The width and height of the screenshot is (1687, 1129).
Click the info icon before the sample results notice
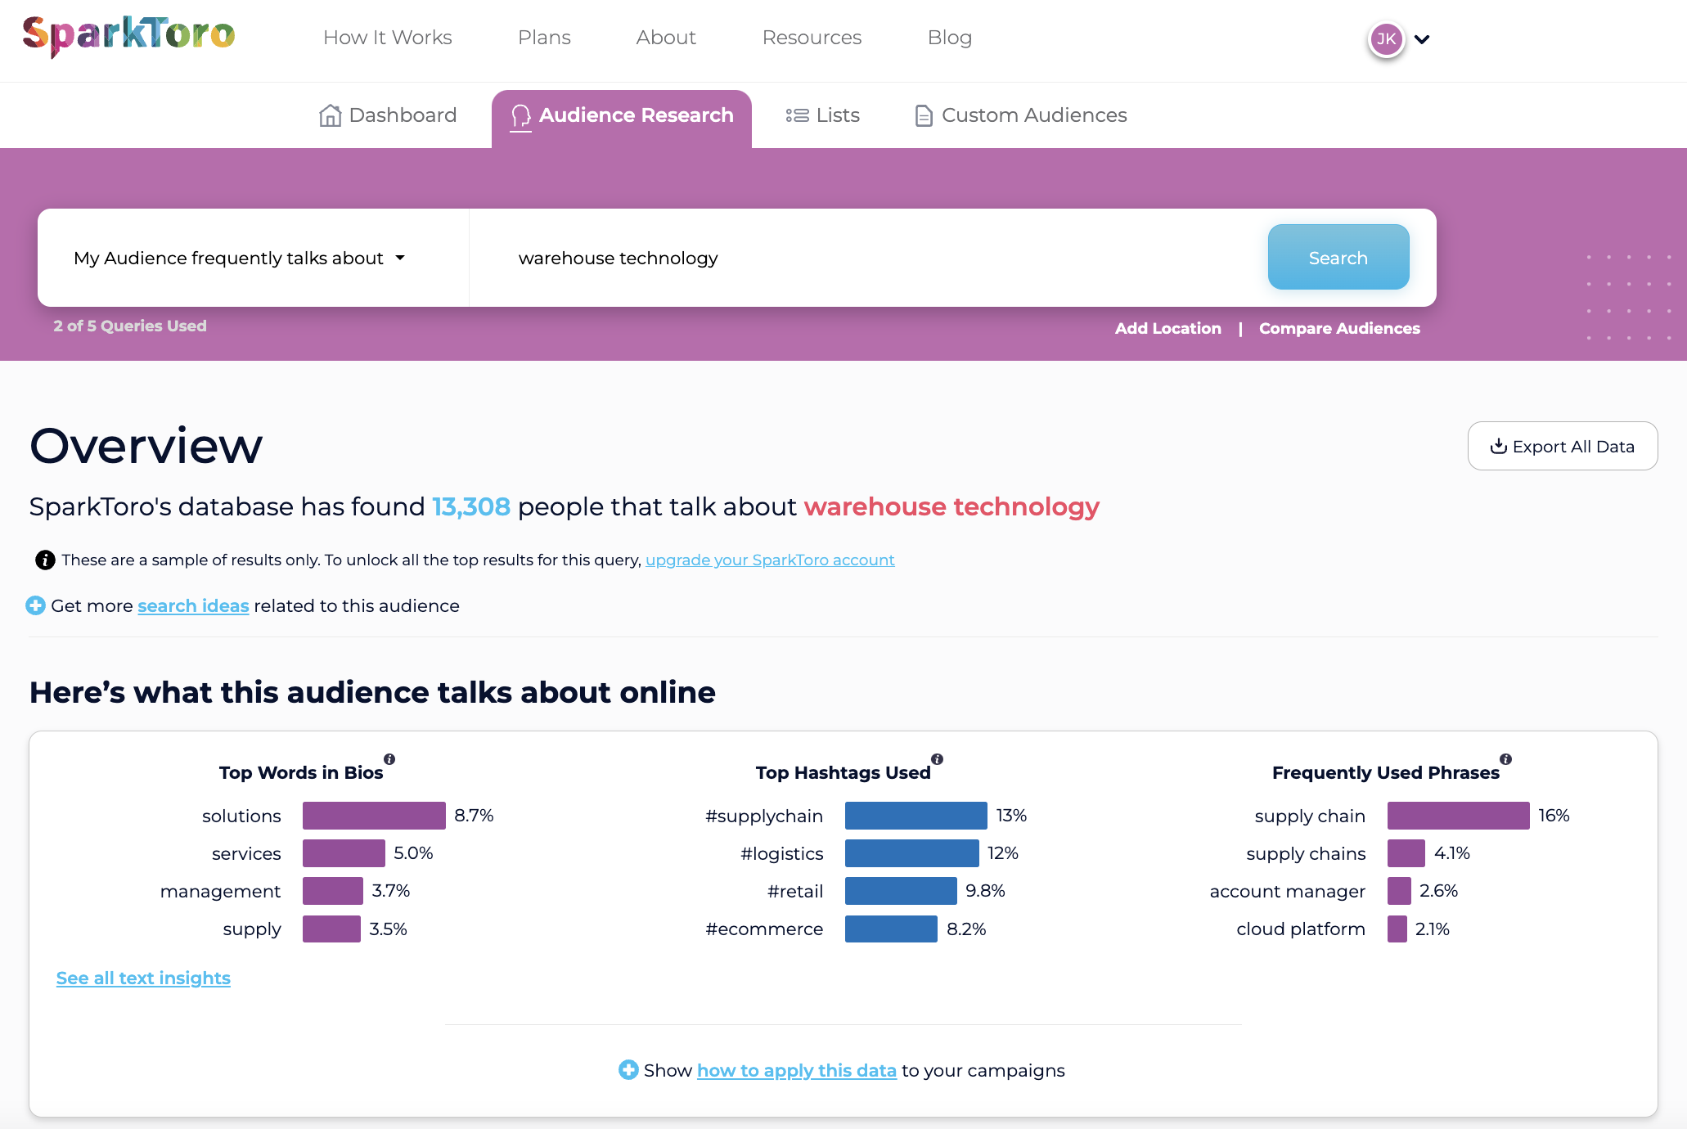45,560
